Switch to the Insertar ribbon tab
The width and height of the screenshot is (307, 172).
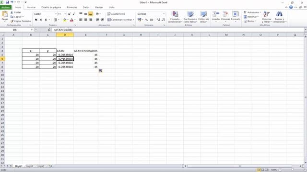[x=31, y=7]
